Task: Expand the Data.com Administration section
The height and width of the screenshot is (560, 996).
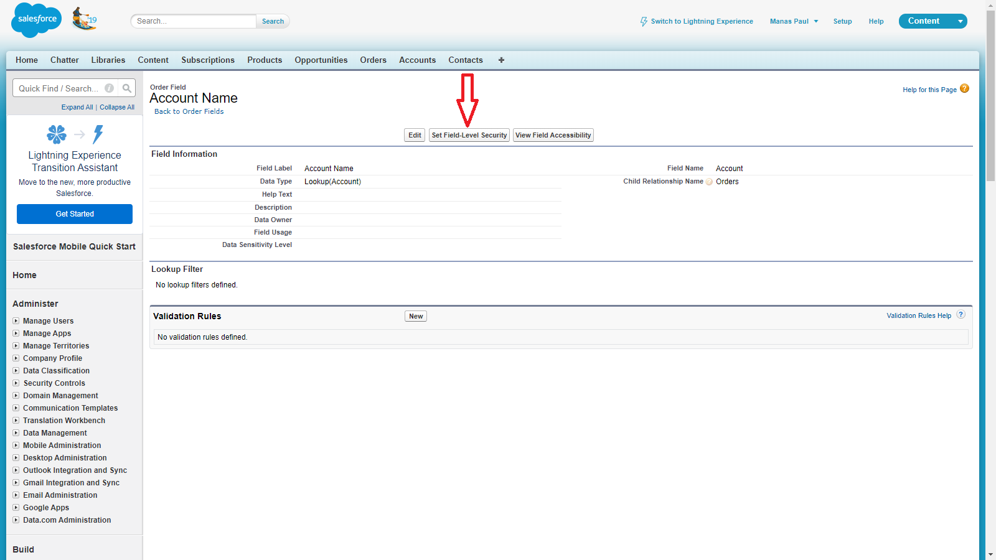Action: [x=16, y=520]
